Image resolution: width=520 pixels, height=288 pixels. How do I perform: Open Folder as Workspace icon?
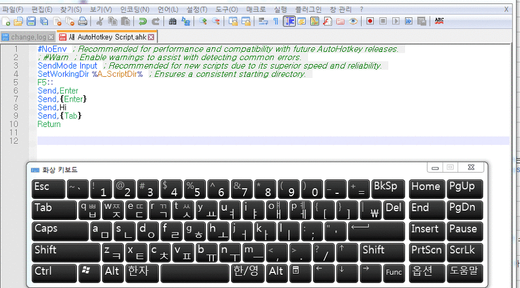click(340, 21)
